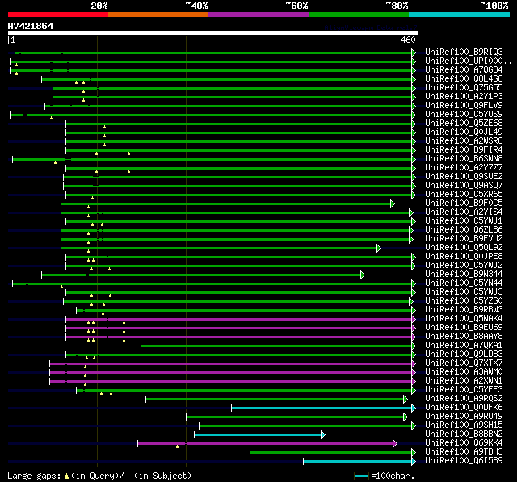Open hit UniRef100_Q75G55
Viewport: 517px width, 482px height.
point(464,87)
